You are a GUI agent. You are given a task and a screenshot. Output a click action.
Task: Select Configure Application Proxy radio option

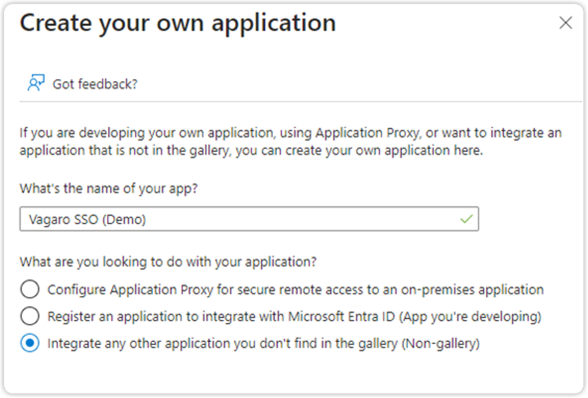pos(30,289)
